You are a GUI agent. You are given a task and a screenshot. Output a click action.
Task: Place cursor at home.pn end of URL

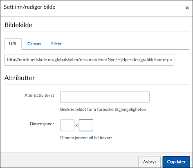pyautogui.click(x=172, y=60)
